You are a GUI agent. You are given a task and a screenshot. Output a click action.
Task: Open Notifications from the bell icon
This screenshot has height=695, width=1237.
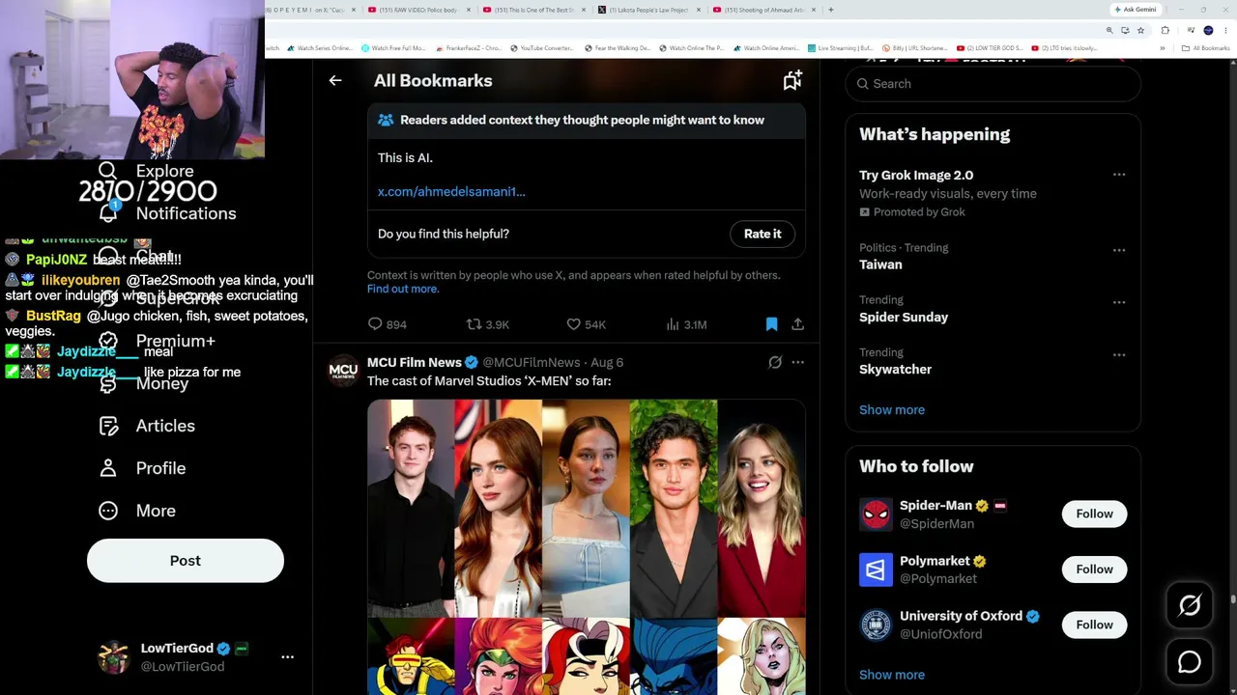click(108, 213)
